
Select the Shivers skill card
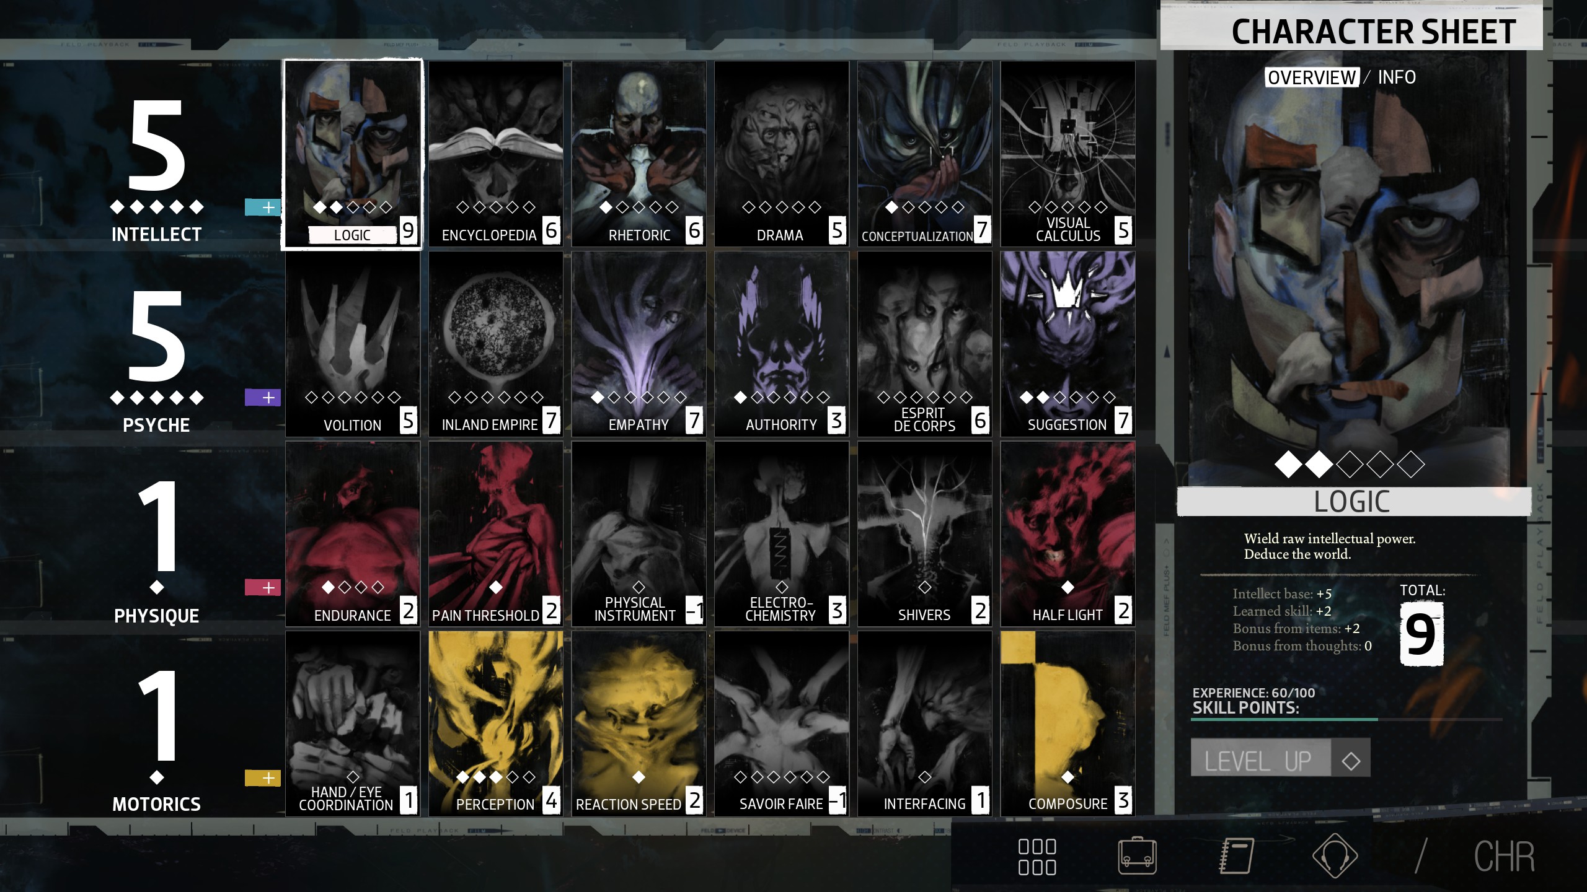pos(924,534)
